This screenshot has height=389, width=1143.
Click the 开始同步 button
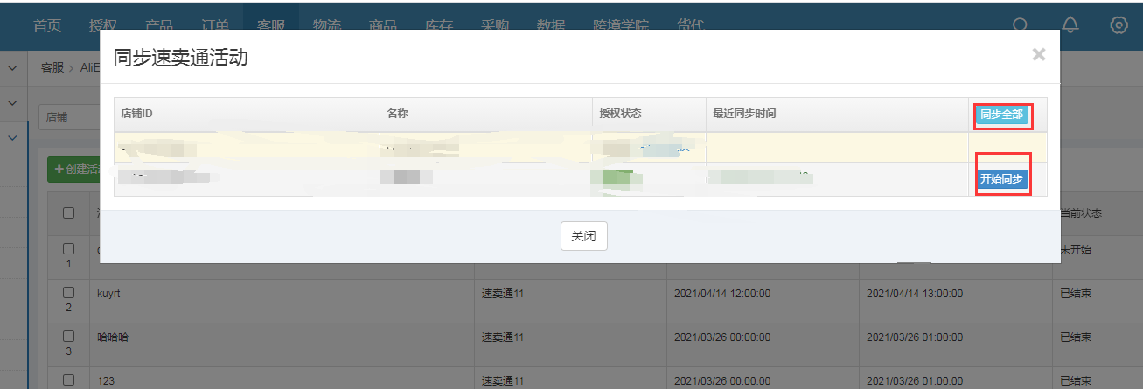click(1002, 179)
